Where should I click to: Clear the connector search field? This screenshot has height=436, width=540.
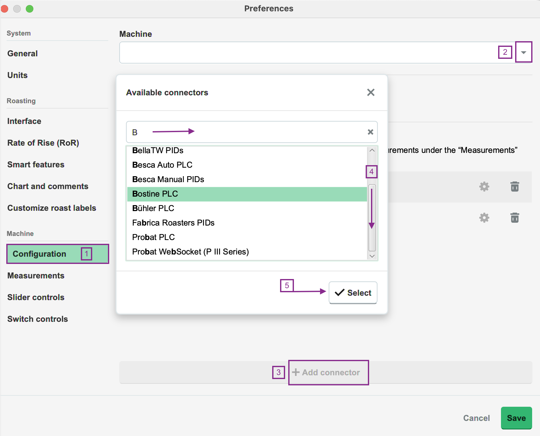click(x=370, y=132)
